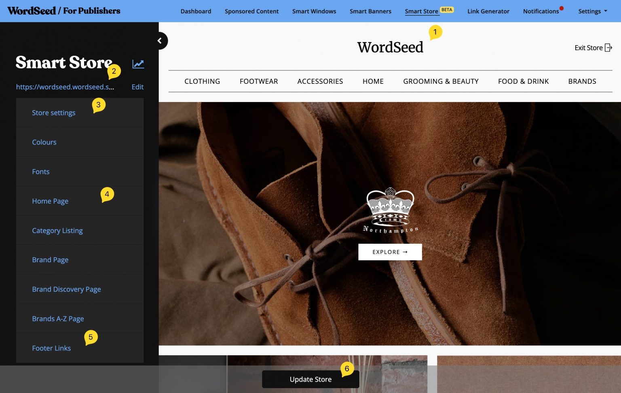Open the Settings dropdown menu
Screen dimensions: 621x393
(x=592, y=11)
